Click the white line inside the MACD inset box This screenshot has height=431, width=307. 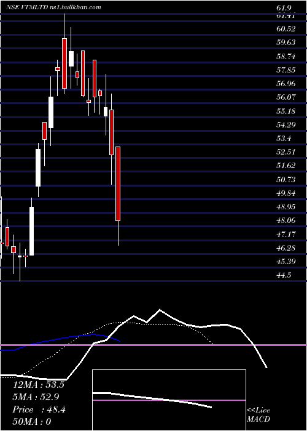152,400
